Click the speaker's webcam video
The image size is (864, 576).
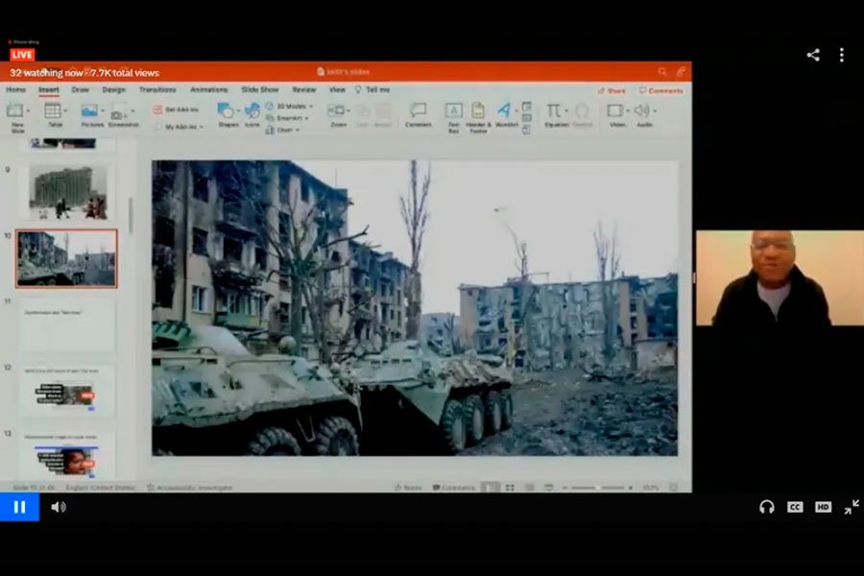[x=780, y=277]
